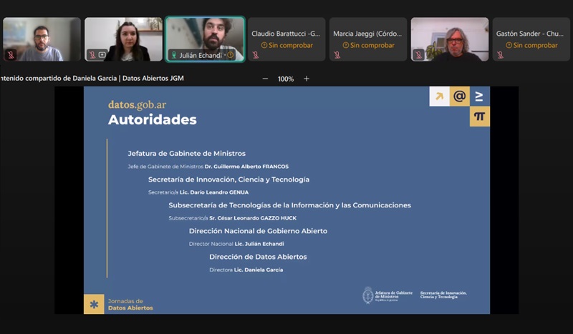Select the Gastón Sander participant tile
The width and height of the screenshot is (573, 334).
coord(531,39)
